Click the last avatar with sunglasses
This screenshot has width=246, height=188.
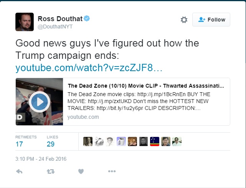[177, 141]
